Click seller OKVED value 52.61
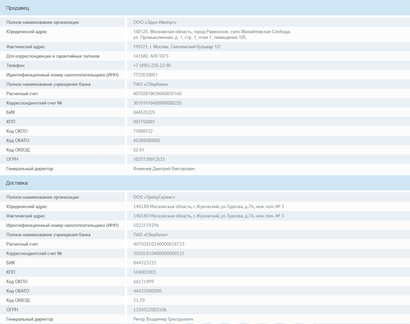This screenshot has width=410, height=324. point(139,150)
